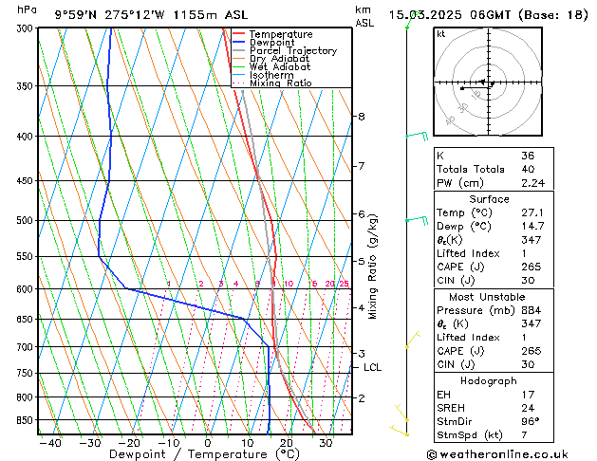The width and height of the screenshot is (597, 461).
Task: Click the red Temperature line swatch in the legend
Action: pos(238,34)
